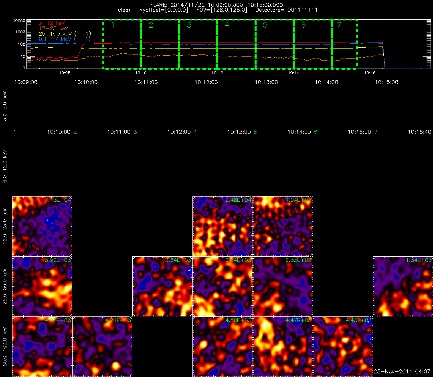433x377 pixels.
Task: Click the x-axis tick label 10:16
Action: 370,73
